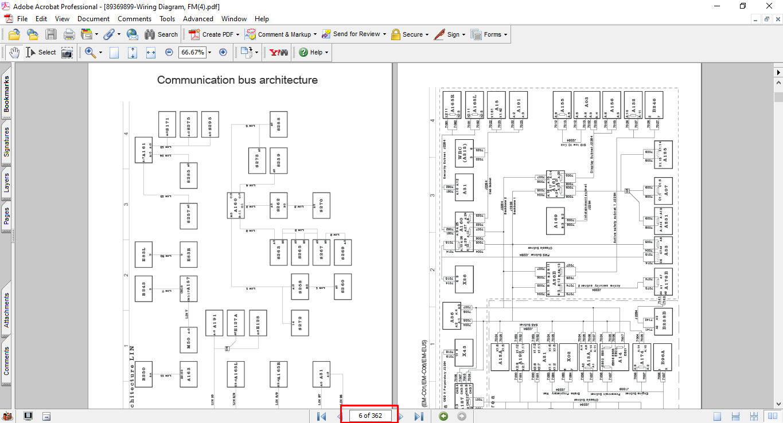Open the Pages panel tab
The width and height of the screenshot is (783, 423).
(6, 216)
